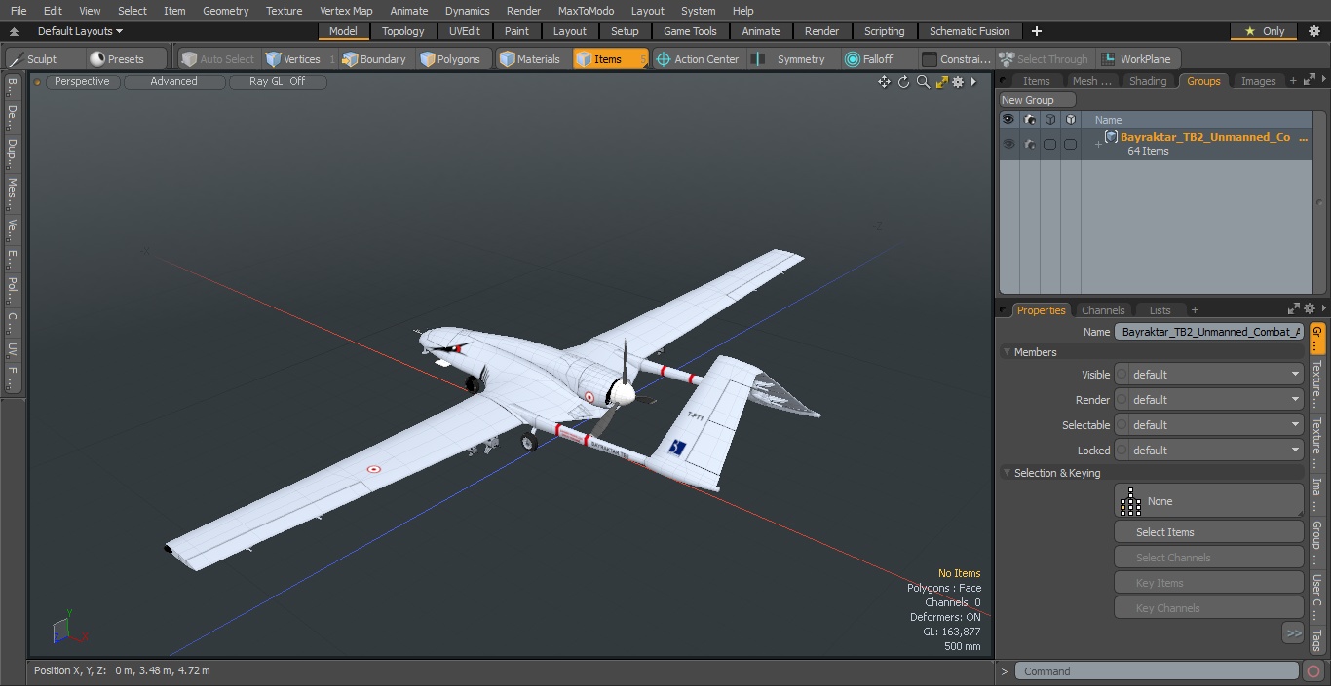
Task: Click the Command input field
Action: pyautogui.click(x=1157, y=671)
